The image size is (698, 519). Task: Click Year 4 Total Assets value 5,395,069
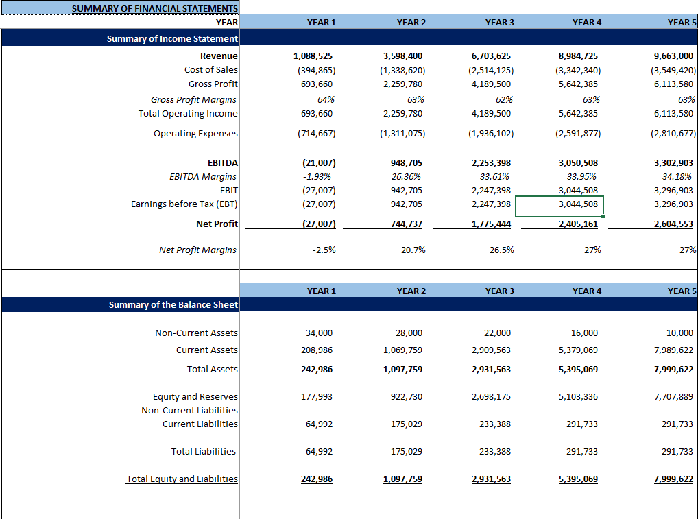pyautogui.click(x=578, y=369)
